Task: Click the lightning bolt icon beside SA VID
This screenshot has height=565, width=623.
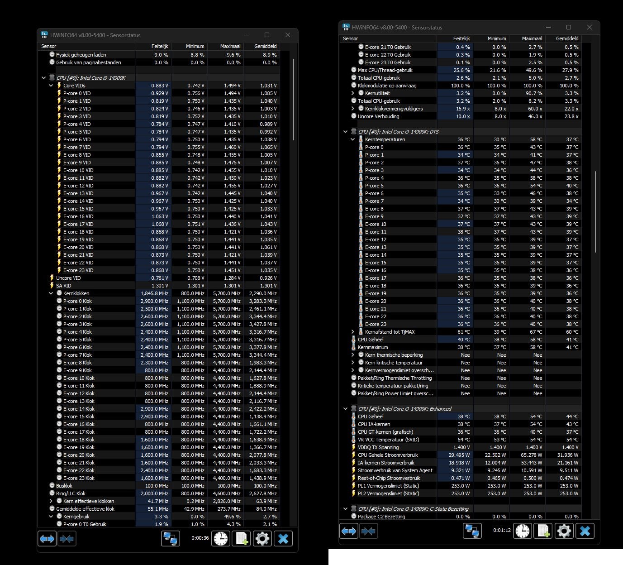Action: click(52, 286)
